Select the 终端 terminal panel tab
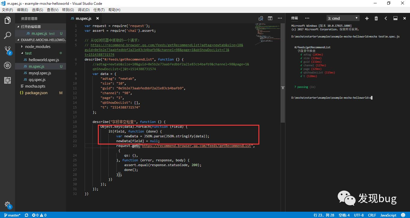This screenshot has width=410, height=218. pos(295,18)
